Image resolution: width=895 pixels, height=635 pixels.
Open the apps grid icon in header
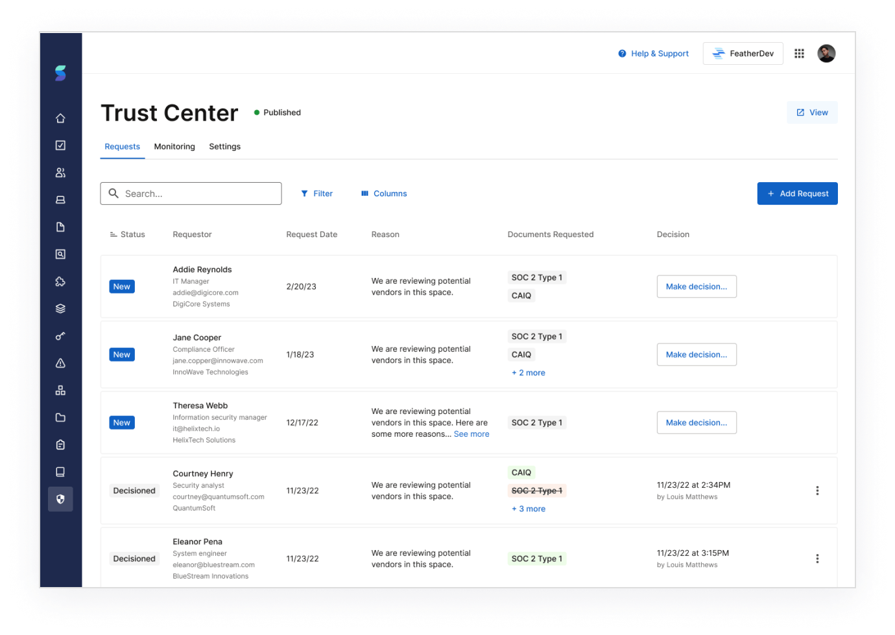[x=799, y=54]
